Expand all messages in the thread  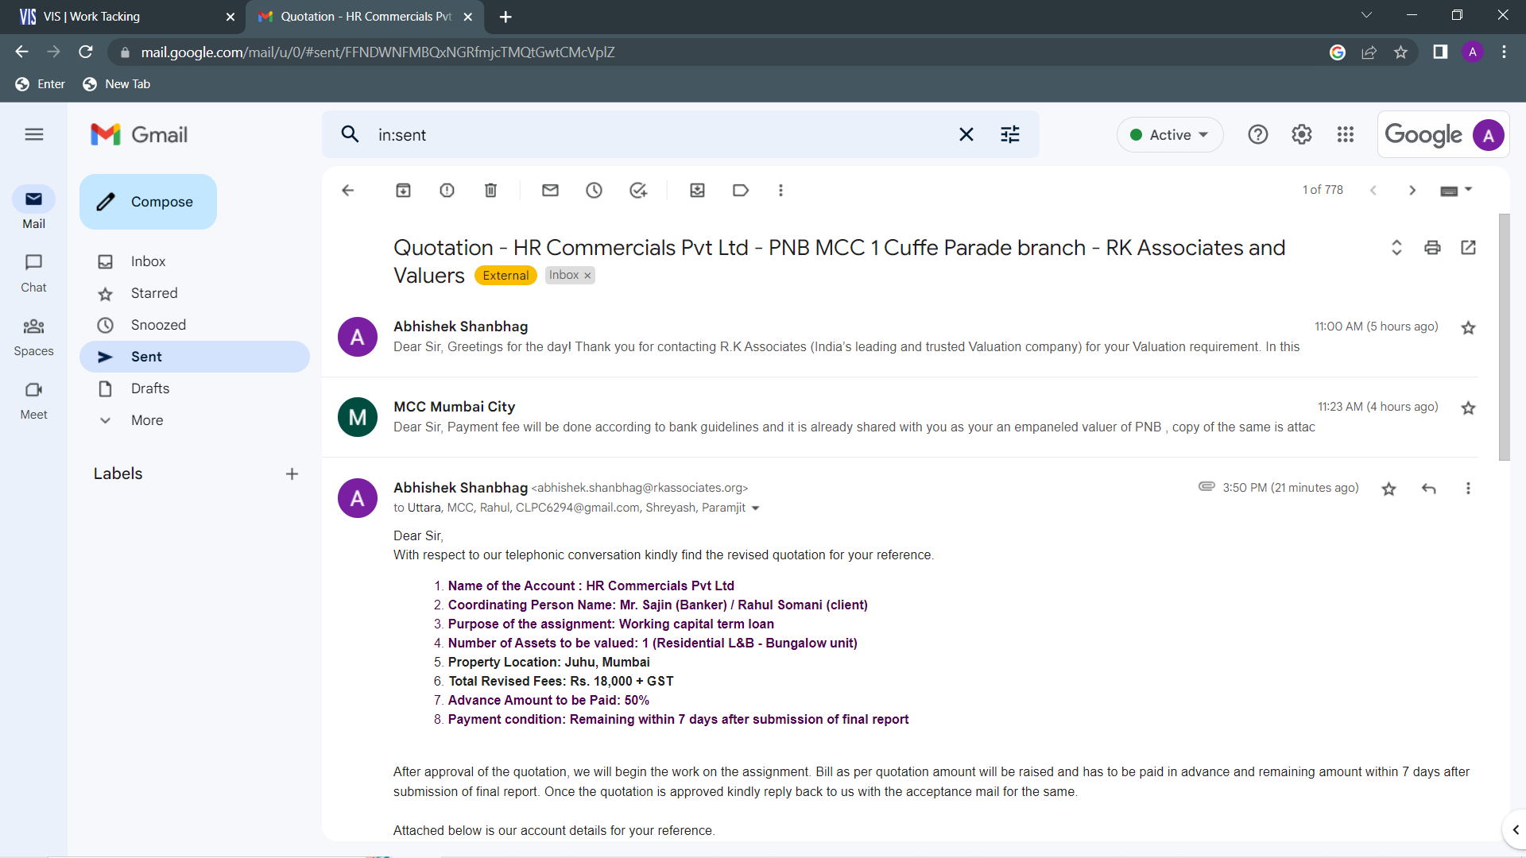(x=1396, y=247)
